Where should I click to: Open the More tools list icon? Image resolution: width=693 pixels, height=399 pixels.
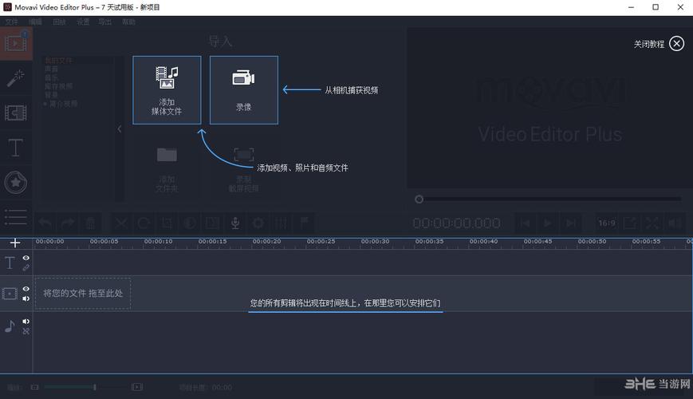[x=16, y=217]
